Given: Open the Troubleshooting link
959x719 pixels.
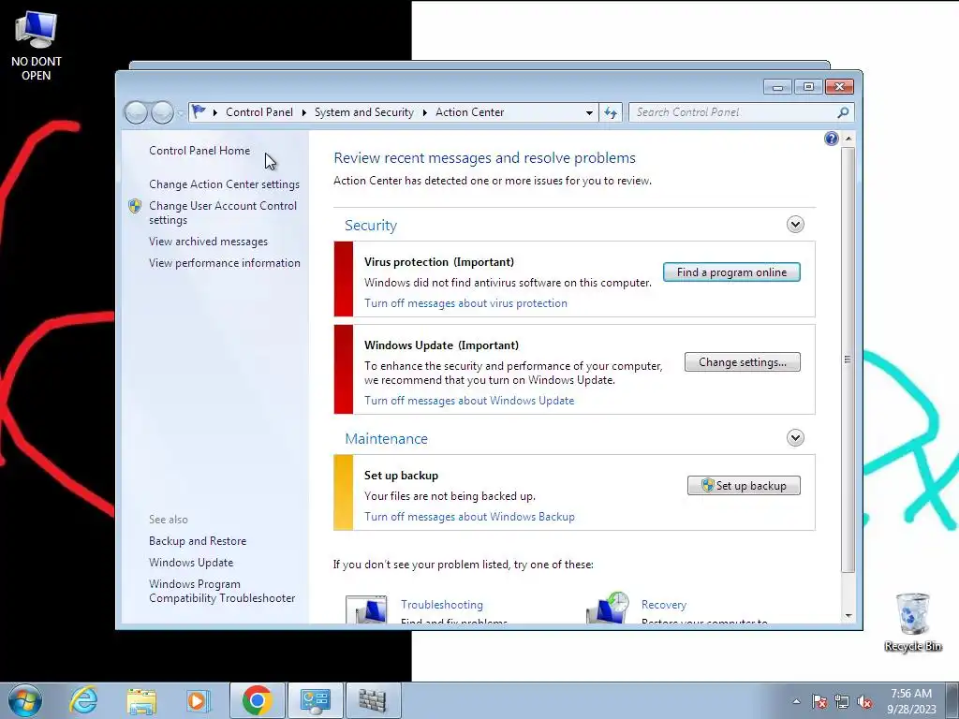Looking at the screenshot, I should (x=442, y=605).
